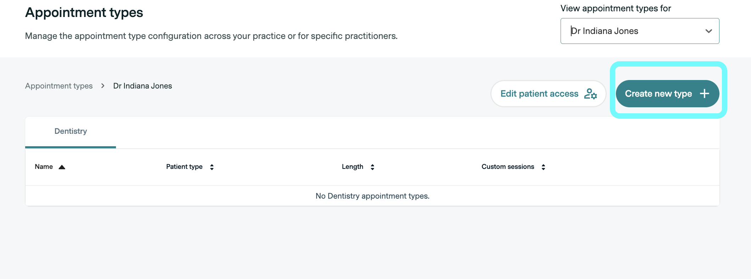Sort by the Custom sessions header label
Screen dimensions: 751x279
(507, 167)
